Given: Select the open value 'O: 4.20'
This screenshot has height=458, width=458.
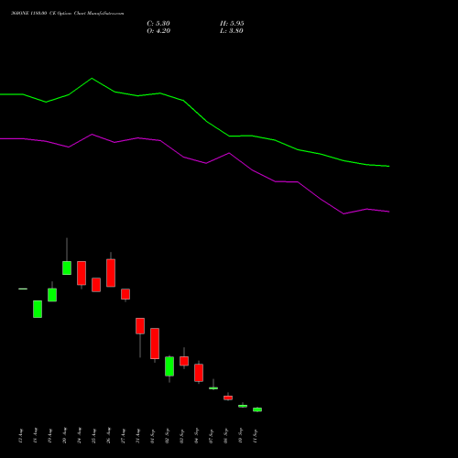Looking at the screenshot, I should 158,31.
